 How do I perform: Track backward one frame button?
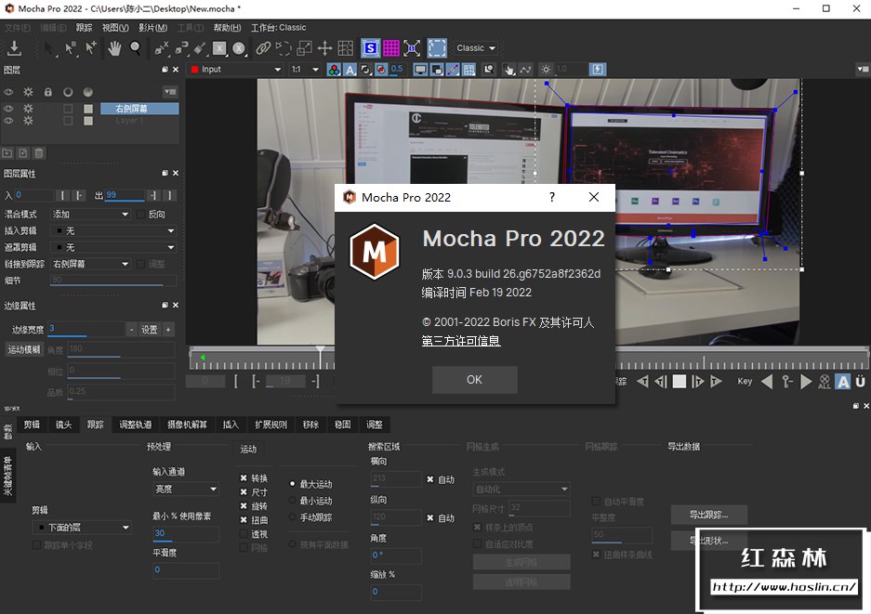tap(661, 382)
